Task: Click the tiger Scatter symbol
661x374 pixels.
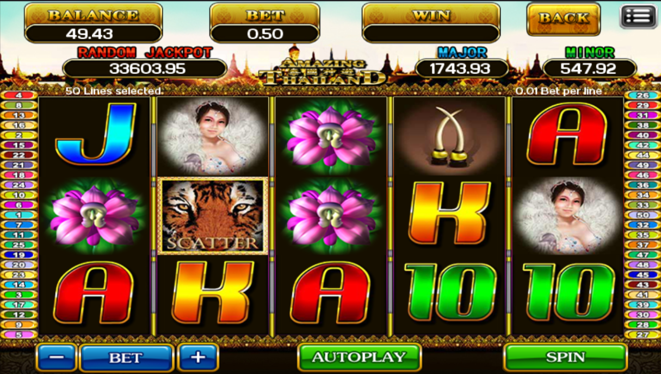Action: click(213, 216)
